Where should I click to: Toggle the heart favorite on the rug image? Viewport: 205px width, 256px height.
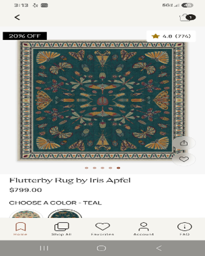pos(184,159)
